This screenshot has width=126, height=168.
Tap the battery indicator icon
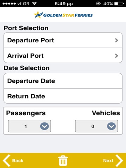[x=119, y=3]
